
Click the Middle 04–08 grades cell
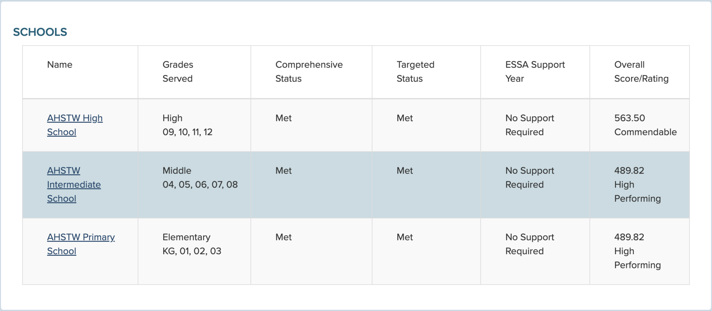pos(200,178)
